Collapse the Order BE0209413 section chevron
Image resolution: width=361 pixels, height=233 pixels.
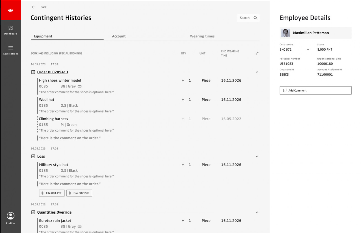[257, 72]
